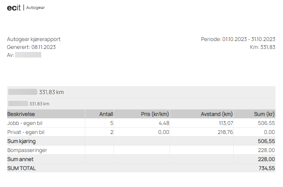Click the Km: 331,83 total

tap(263, 47)
